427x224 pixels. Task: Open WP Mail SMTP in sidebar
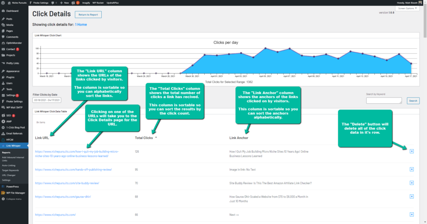(14, 107)
